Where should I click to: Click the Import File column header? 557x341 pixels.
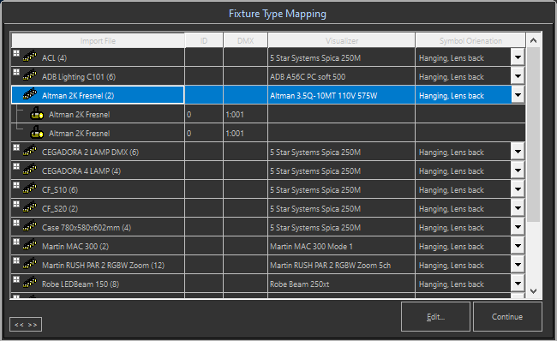tap(98, 40)
